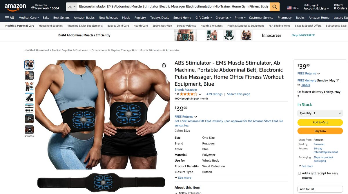This screenshot has width=348, height=194.
Task: Open the hamburger All menu
Action: (x=9, y=18)
